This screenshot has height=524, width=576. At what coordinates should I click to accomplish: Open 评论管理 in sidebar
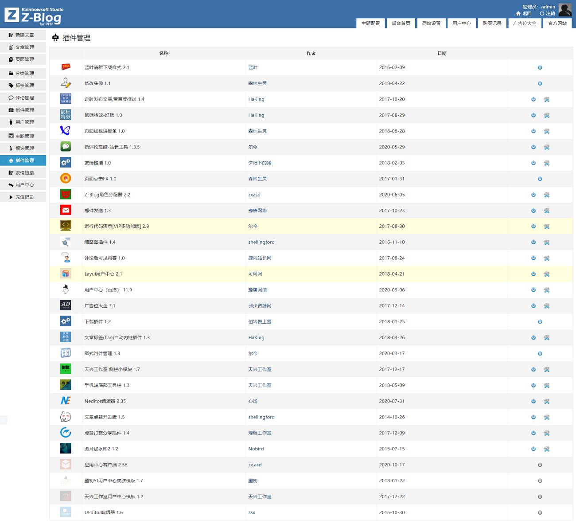point(23,98)
